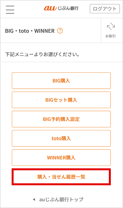This screenshot has height=208, width=123.
Task: Click the お取引 crossing arrows icon
Action: pyautogui.click(x=111, y=26)
